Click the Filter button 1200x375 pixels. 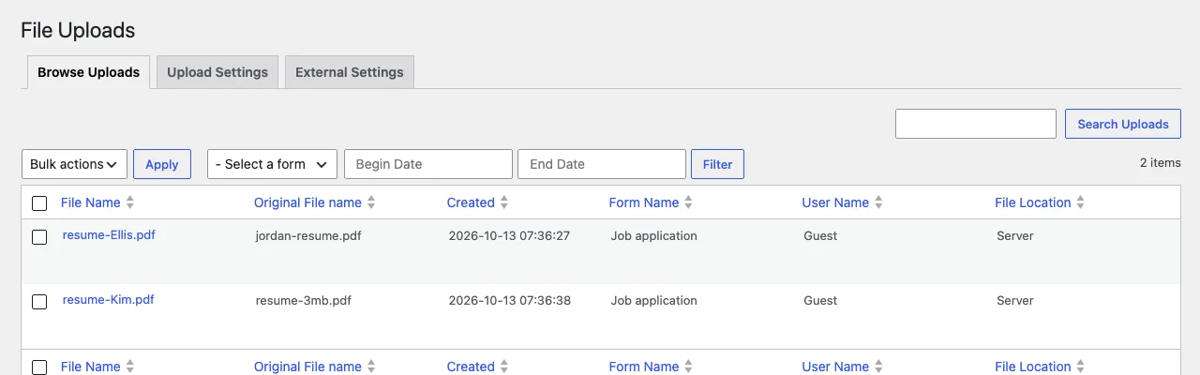click(717, 164)
